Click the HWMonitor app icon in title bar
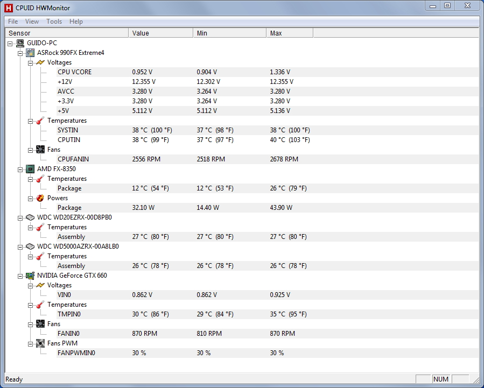The height and width of the screenshot is (388, 484). pyautogui.click(x=9, y=8)
